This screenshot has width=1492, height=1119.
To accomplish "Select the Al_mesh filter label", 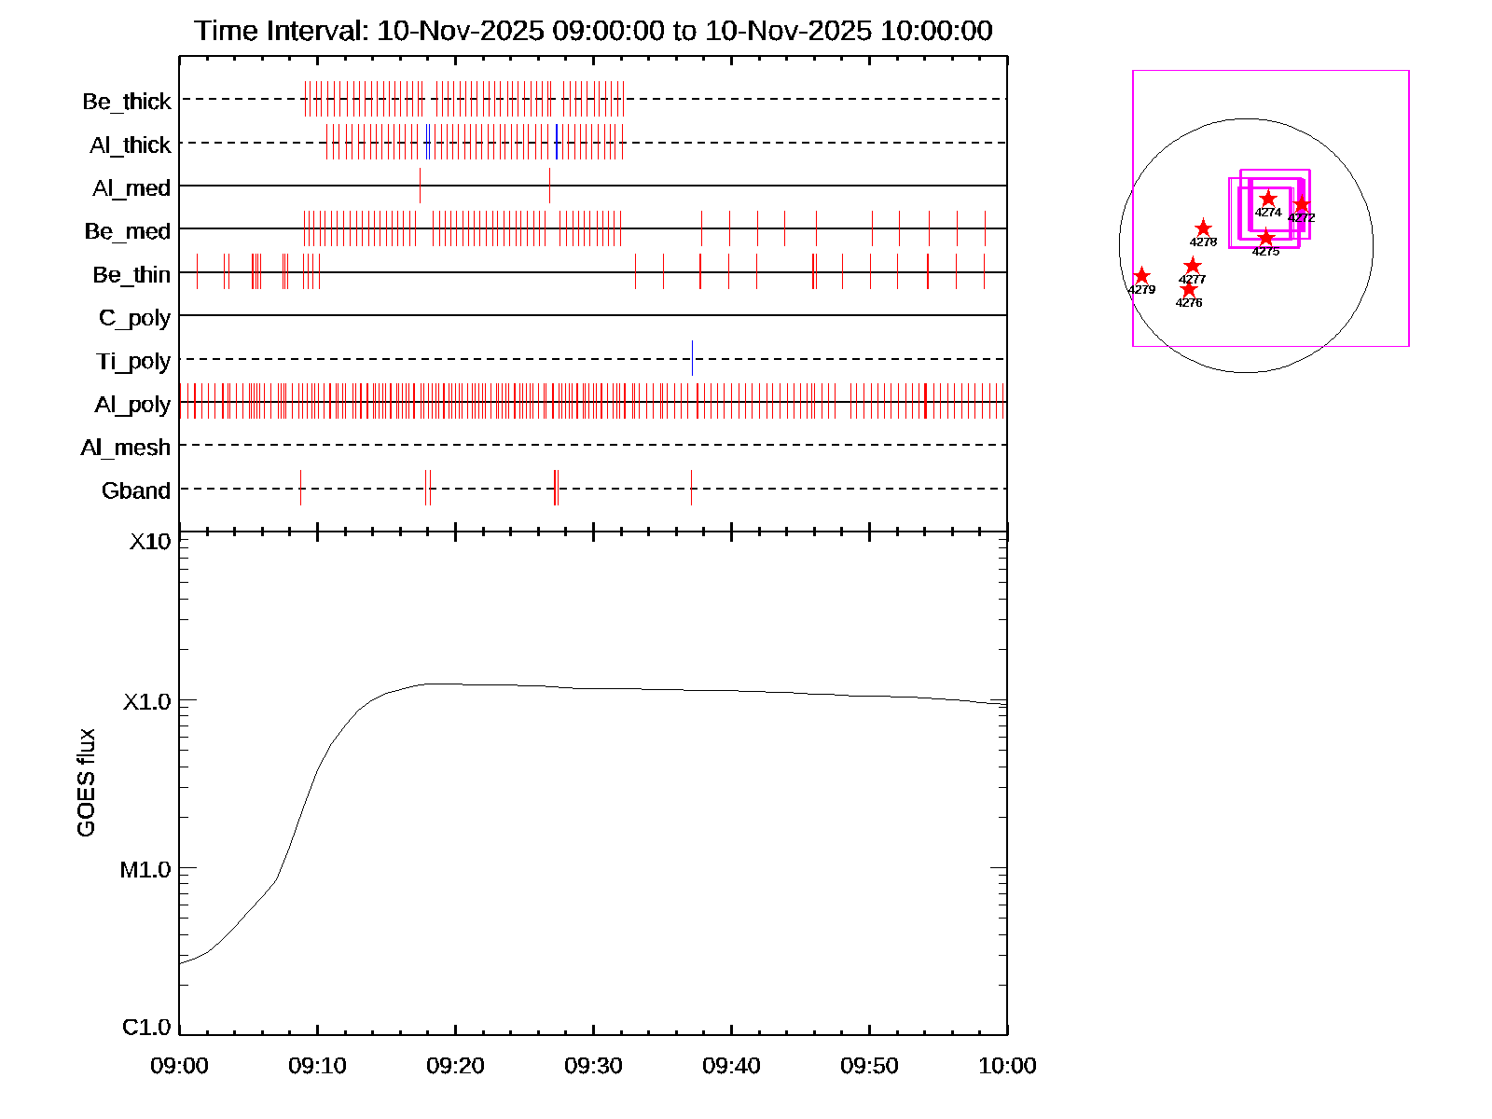I will coord(126,448).
